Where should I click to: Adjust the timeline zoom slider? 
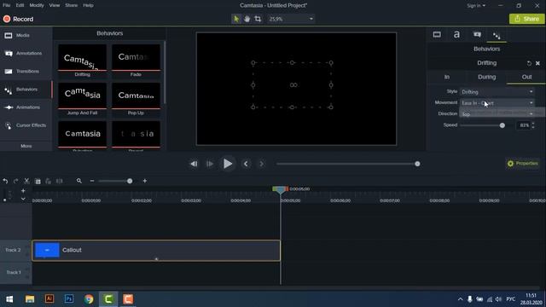(130, 181)
